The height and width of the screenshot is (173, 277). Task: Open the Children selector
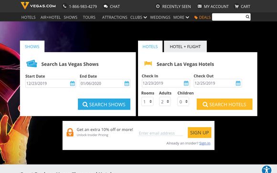tap(183, 102)
